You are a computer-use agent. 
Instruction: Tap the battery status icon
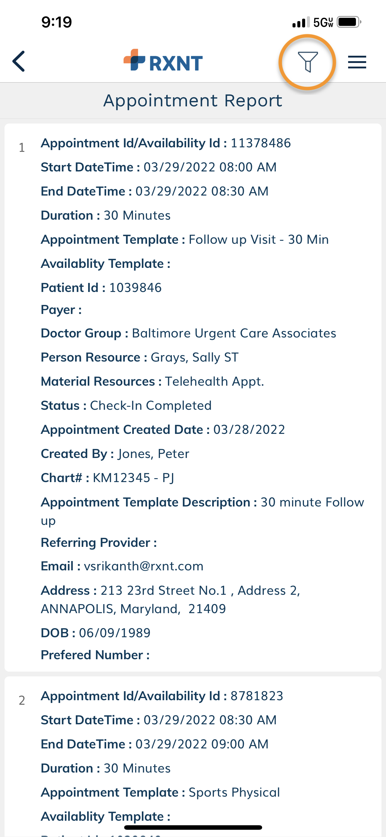[x=349, y=22]
